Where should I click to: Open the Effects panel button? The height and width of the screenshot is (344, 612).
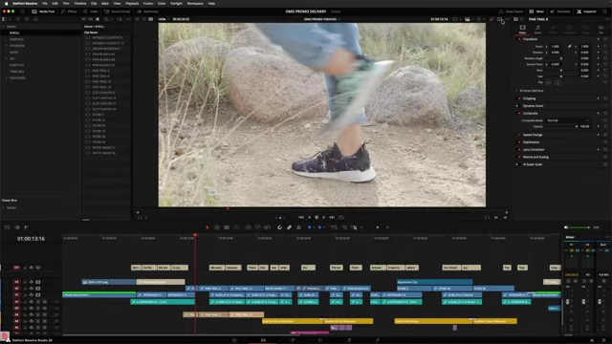[x=69, y=11]
